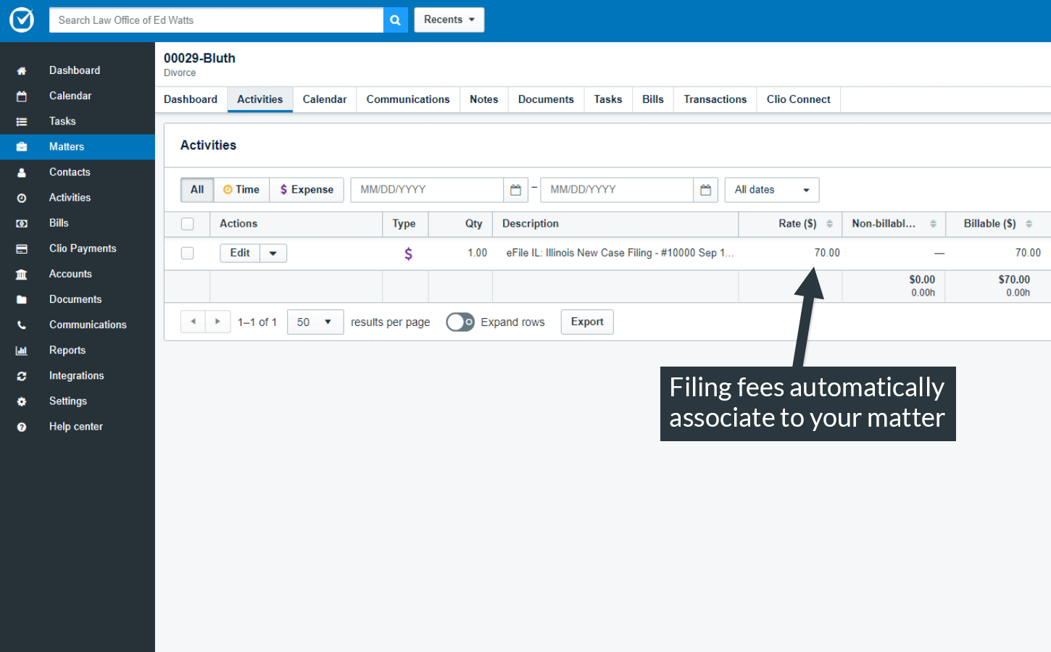Click the Settings gear icon in sidebar

[x=22, y=401]
